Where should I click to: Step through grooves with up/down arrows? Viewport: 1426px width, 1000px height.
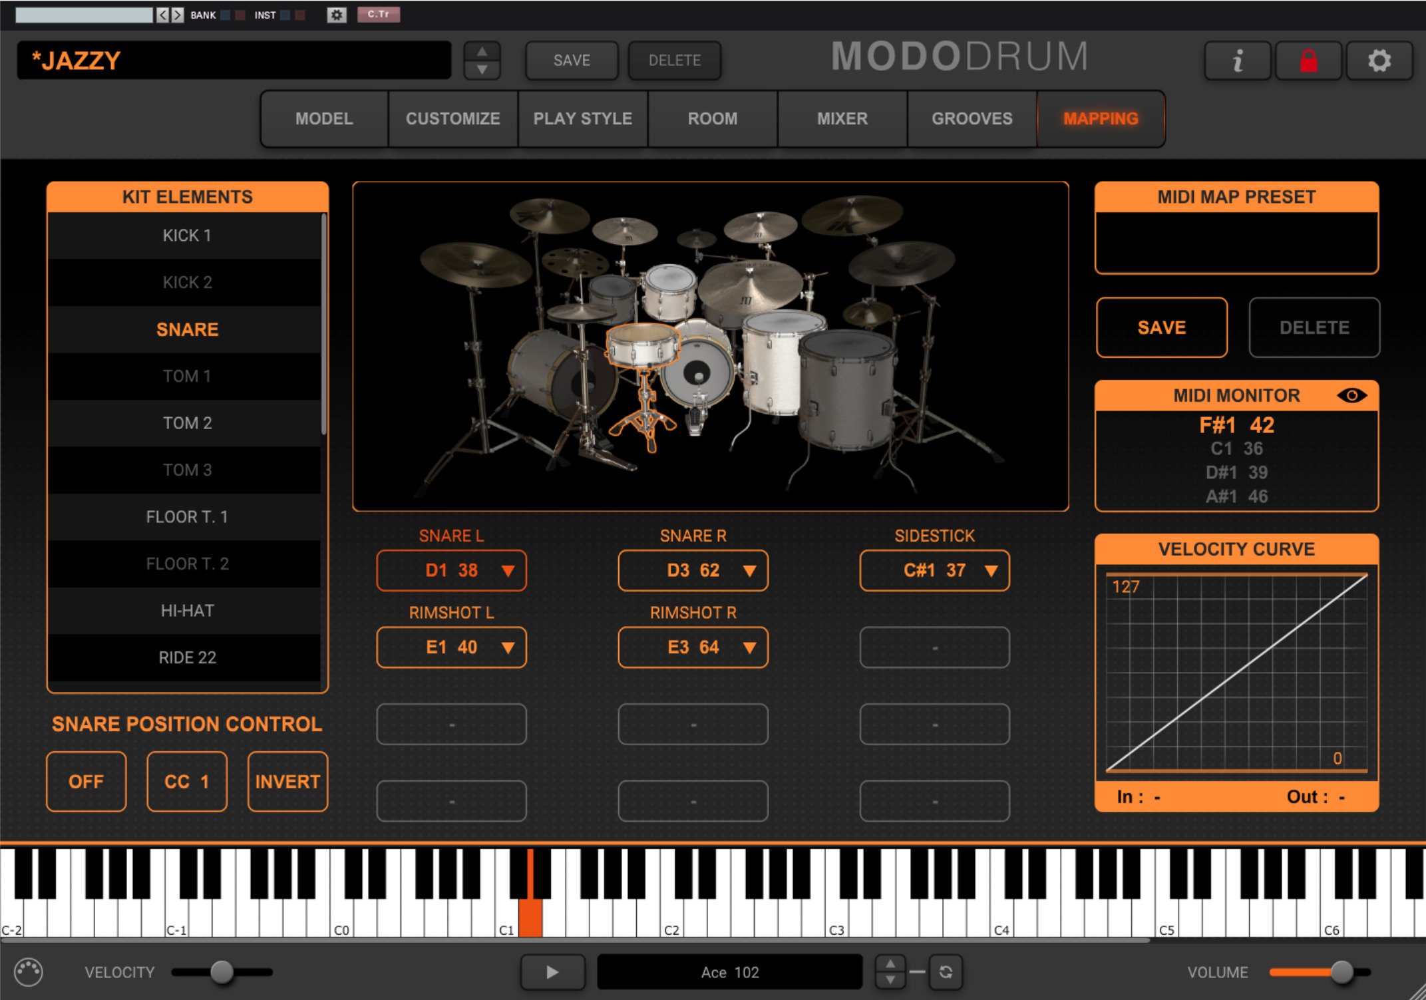pos(890,972)
